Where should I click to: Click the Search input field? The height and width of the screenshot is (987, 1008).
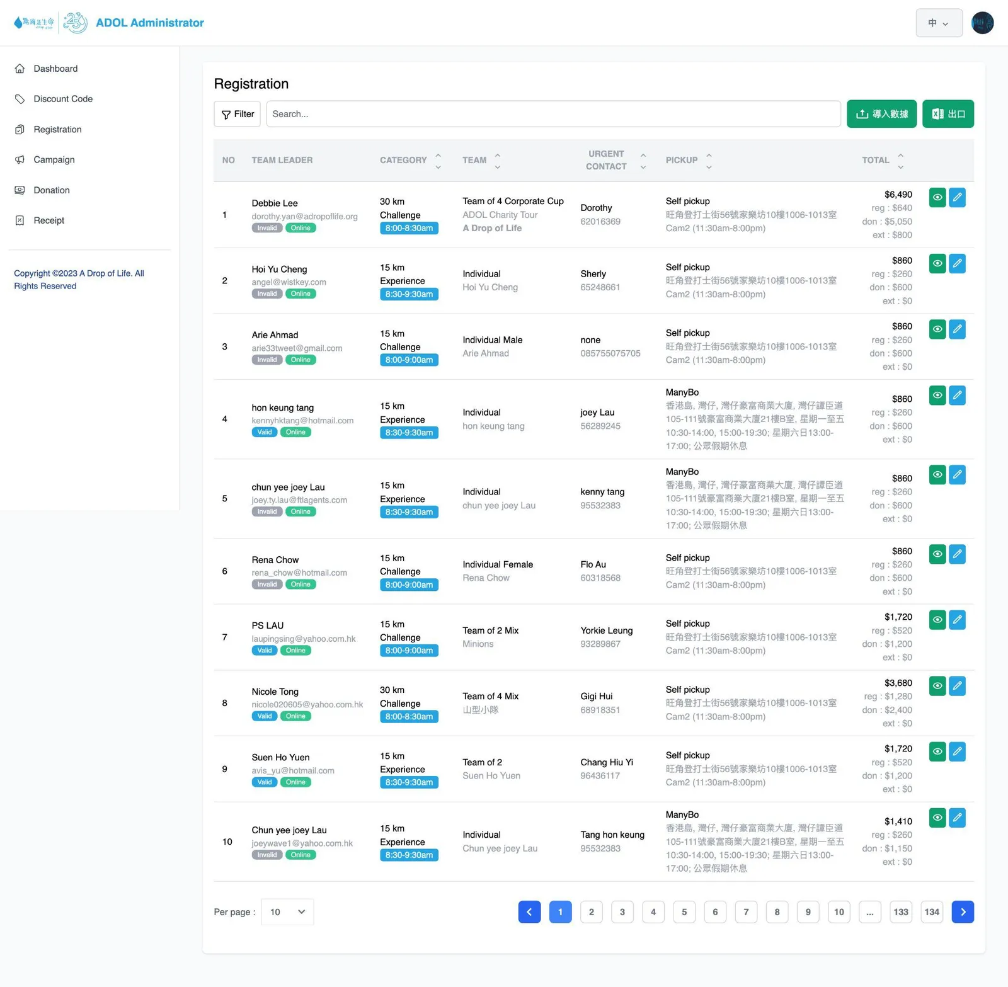[553, 114]
